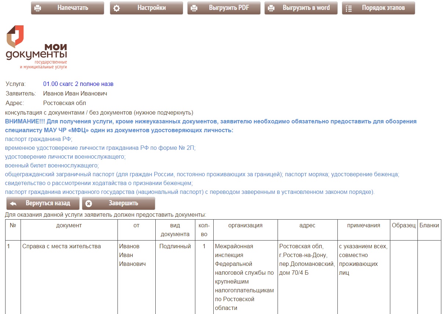Export via Выгрузить в word
Screen dimensions: 445x314
click(x=306, y=8)
